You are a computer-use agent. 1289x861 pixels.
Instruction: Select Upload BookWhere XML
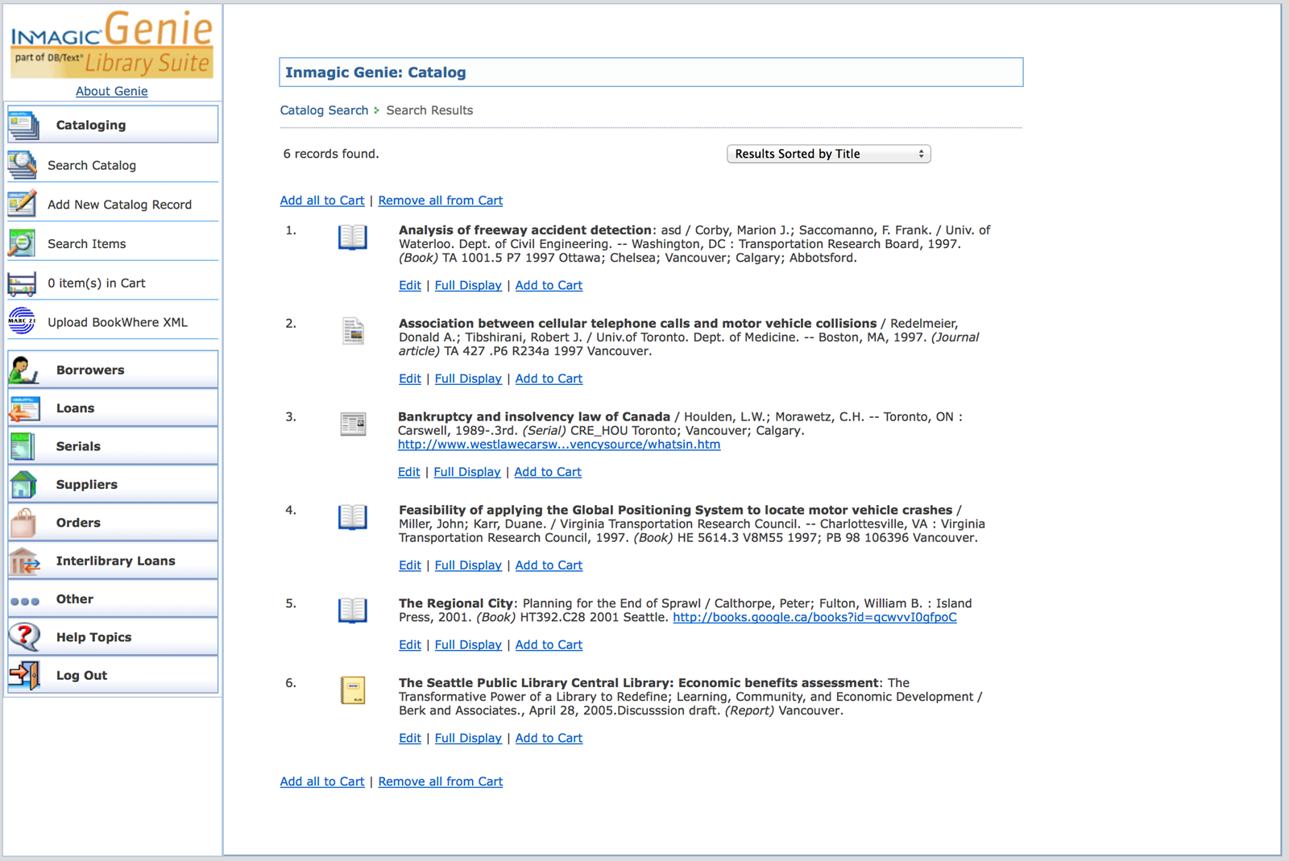pyautogui.click(x=118, y=322)
